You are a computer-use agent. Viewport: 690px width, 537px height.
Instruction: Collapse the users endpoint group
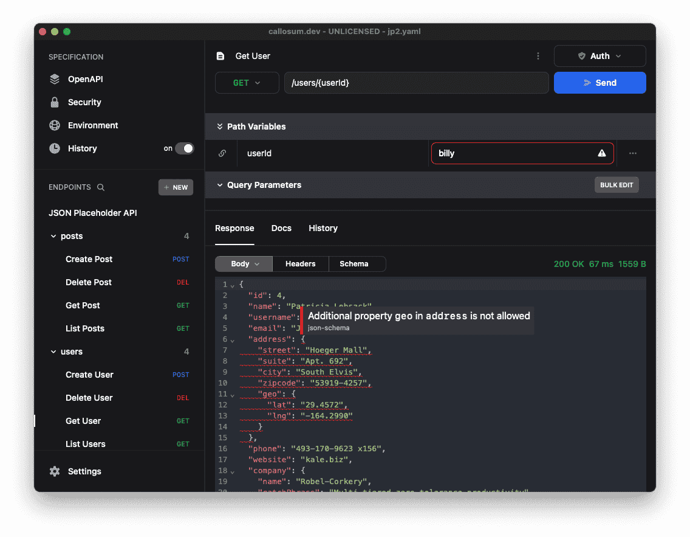(53, 352)
